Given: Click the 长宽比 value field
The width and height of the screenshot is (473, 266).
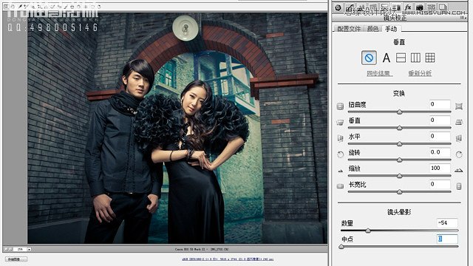Looking at the screenshot, I should coord(440,184).
